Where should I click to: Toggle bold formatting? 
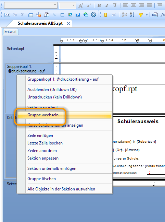(x=99, y=5)
